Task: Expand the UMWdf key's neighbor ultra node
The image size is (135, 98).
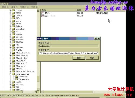Action: (x=11, y=21)
